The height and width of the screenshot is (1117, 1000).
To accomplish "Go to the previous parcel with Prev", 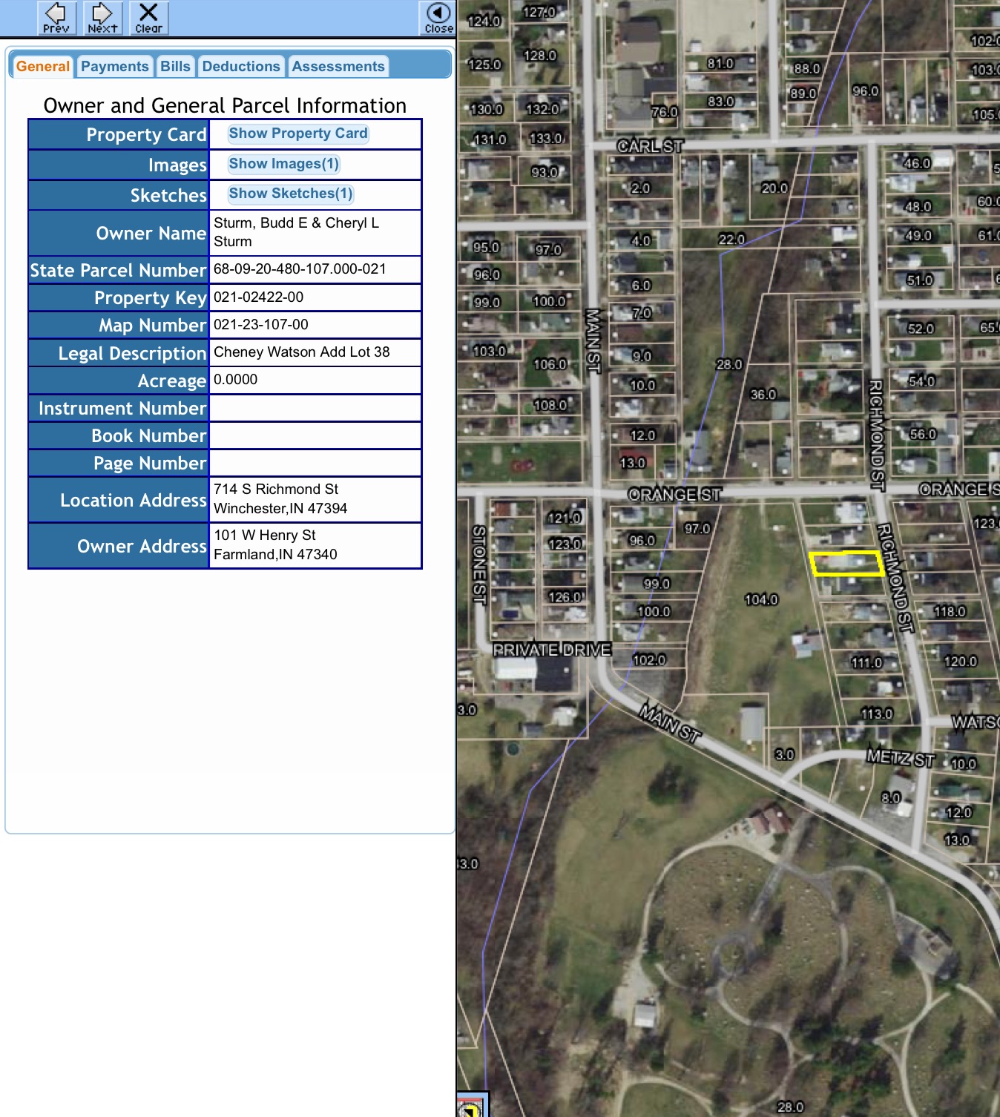I will (x=56, y=18).
